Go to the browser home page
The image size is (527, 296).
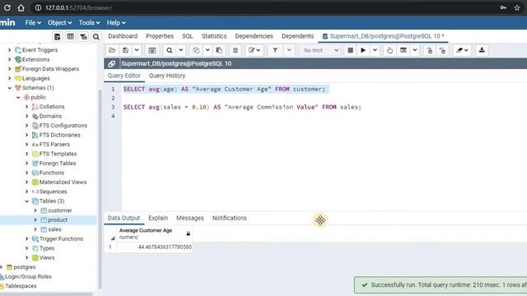click(21, 7)
